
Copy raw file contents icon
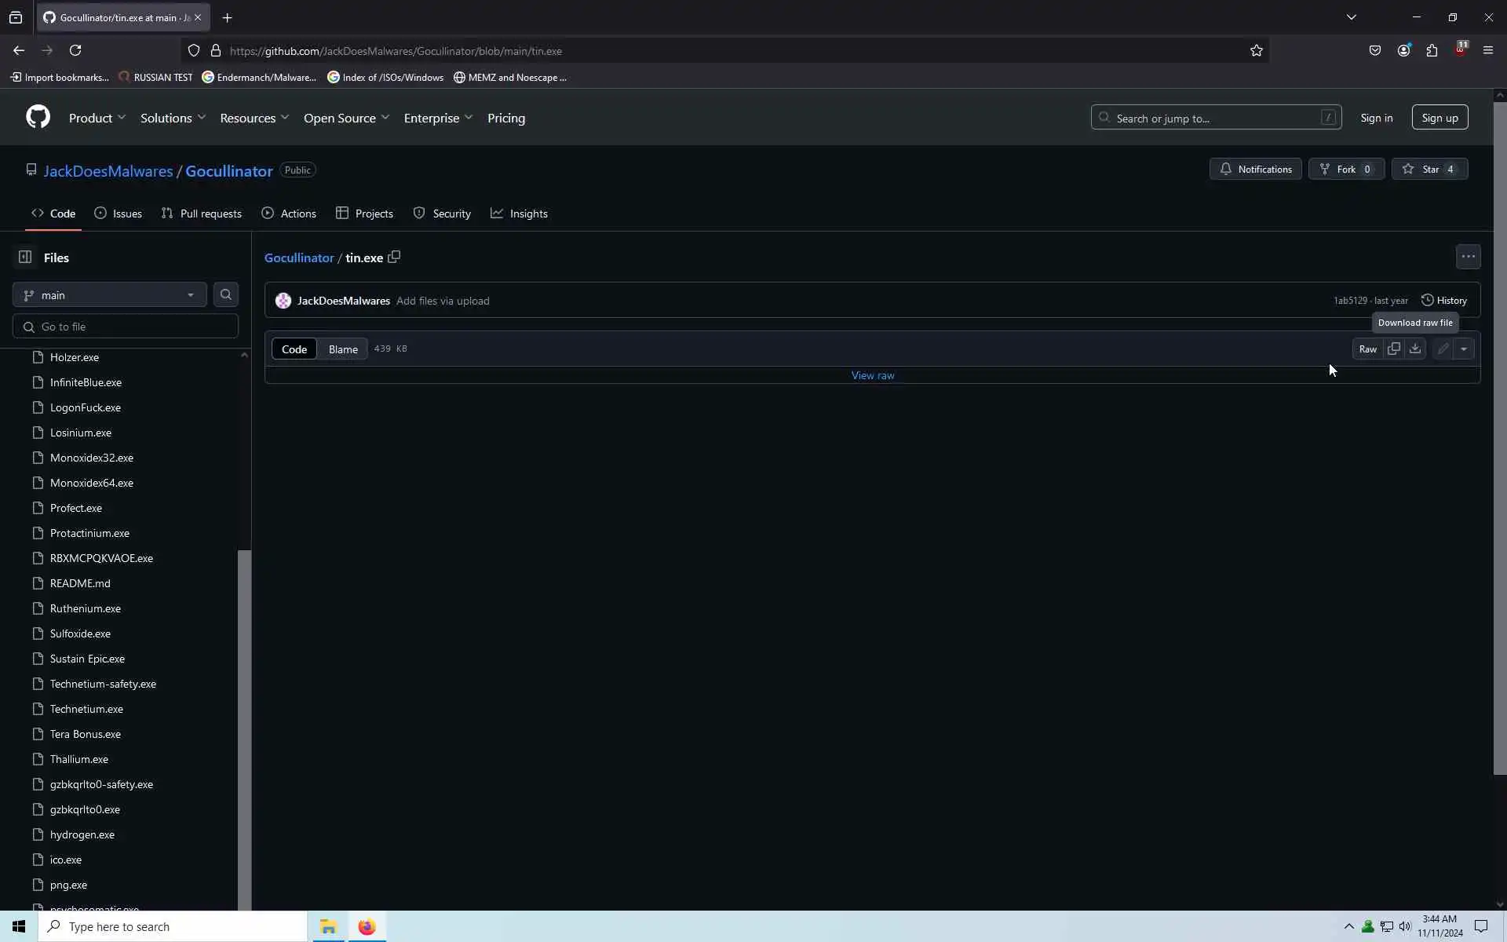pyautogui.click(x=1393, y=349)
